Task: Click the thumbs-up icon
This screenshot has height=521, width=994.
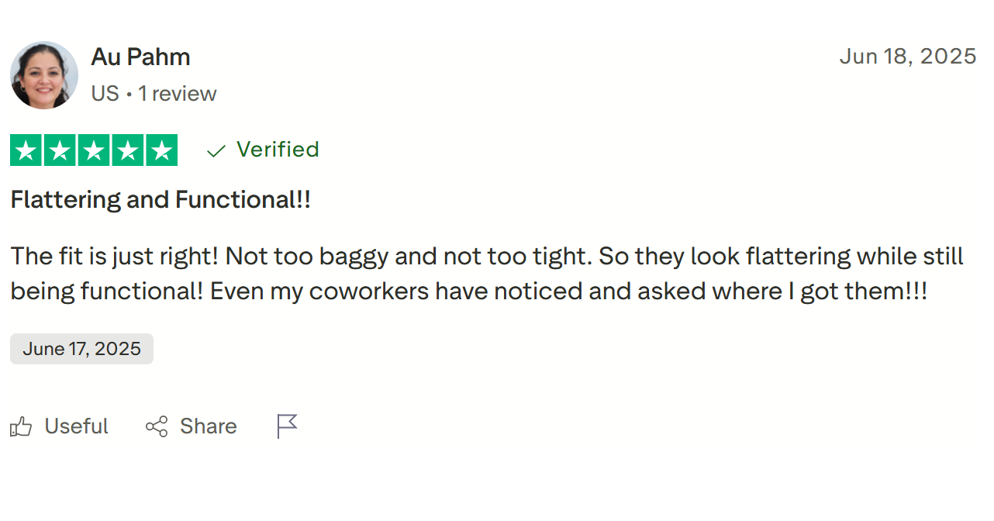Action: (21, 426)
